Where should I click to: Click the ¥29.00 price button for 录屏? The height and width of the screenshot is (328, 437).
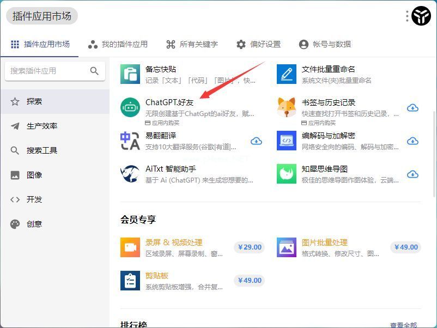point(248,247)
